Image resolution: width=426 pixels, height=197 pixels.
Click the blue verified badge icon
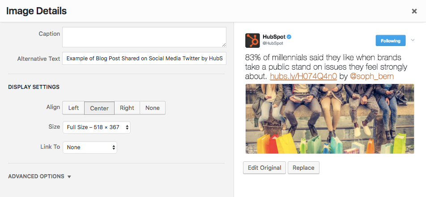tap(290, 36)
